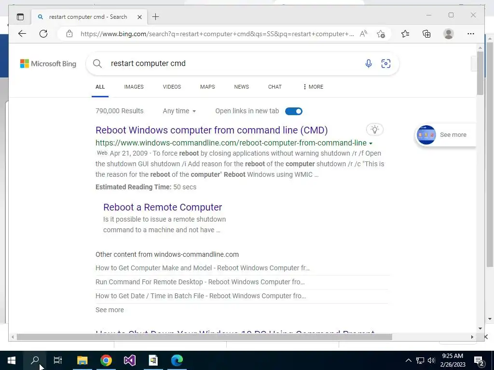Open the Favorites list
This screenshot has height=370, width=494.
click(405, 34)
